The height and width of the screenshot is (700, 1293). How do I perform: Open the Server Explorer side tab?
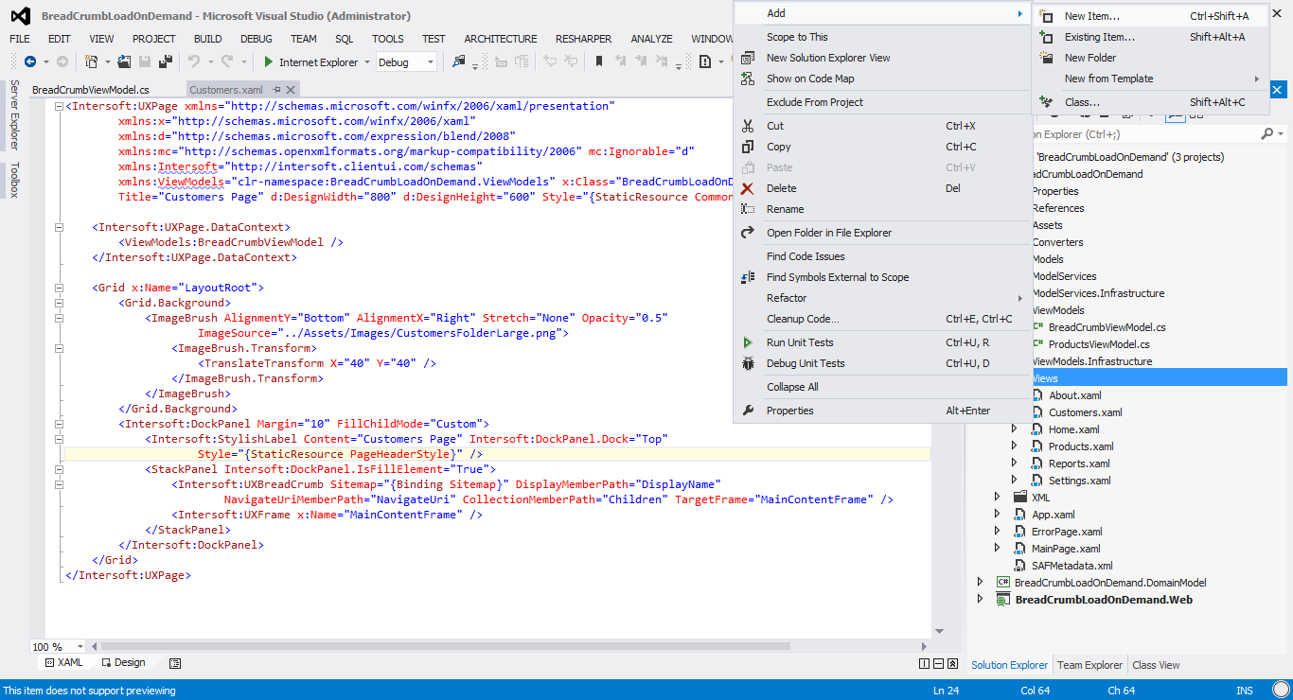[x=14, y=115]
